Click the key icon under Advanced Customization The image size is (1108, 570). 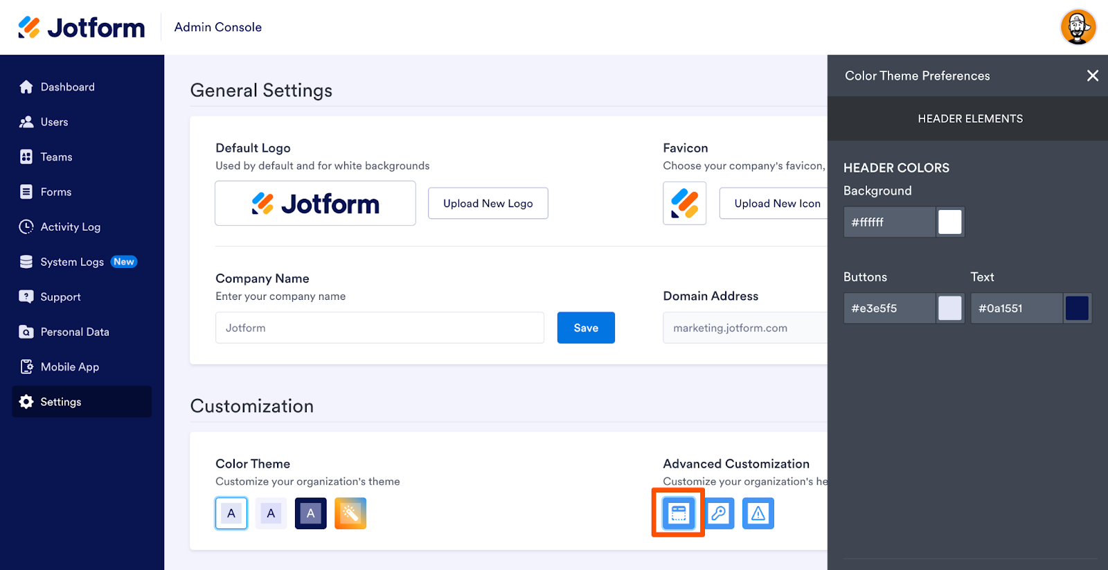[719, 513]
